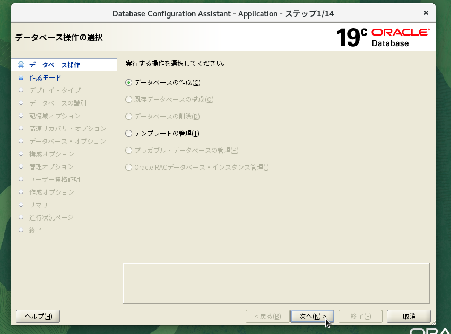
Task: Click デプロイ・タイプ step in sidebar
Action: (x=55, y=90)
